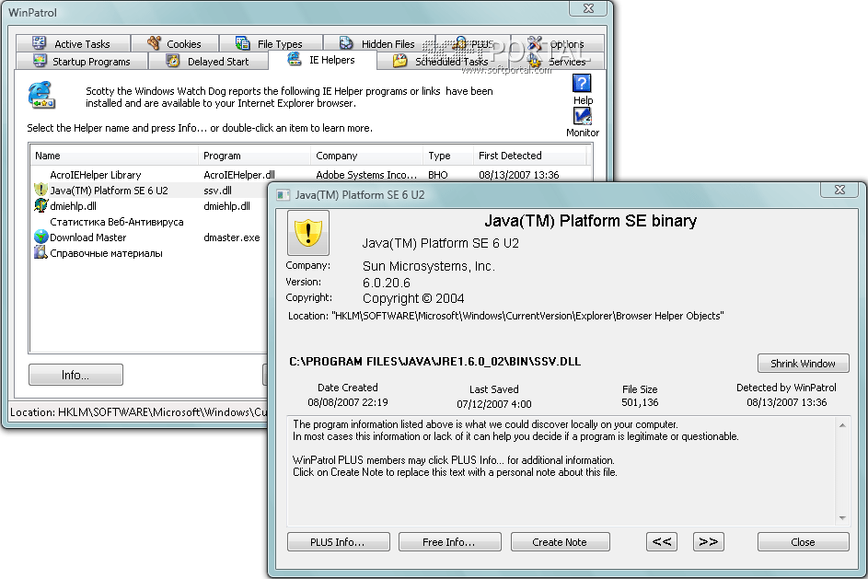868x579 pixels.
Task: Click the Startup Programs tab icon
Action: pos(40,61)
